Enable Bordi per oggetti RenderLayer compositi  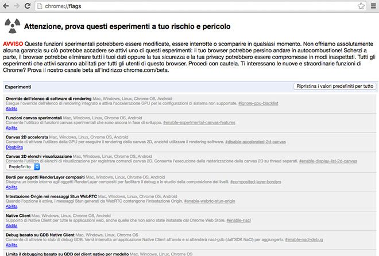[11, 187]
